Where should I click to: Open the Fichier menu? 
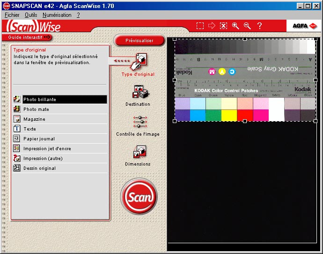pos(12,15)
